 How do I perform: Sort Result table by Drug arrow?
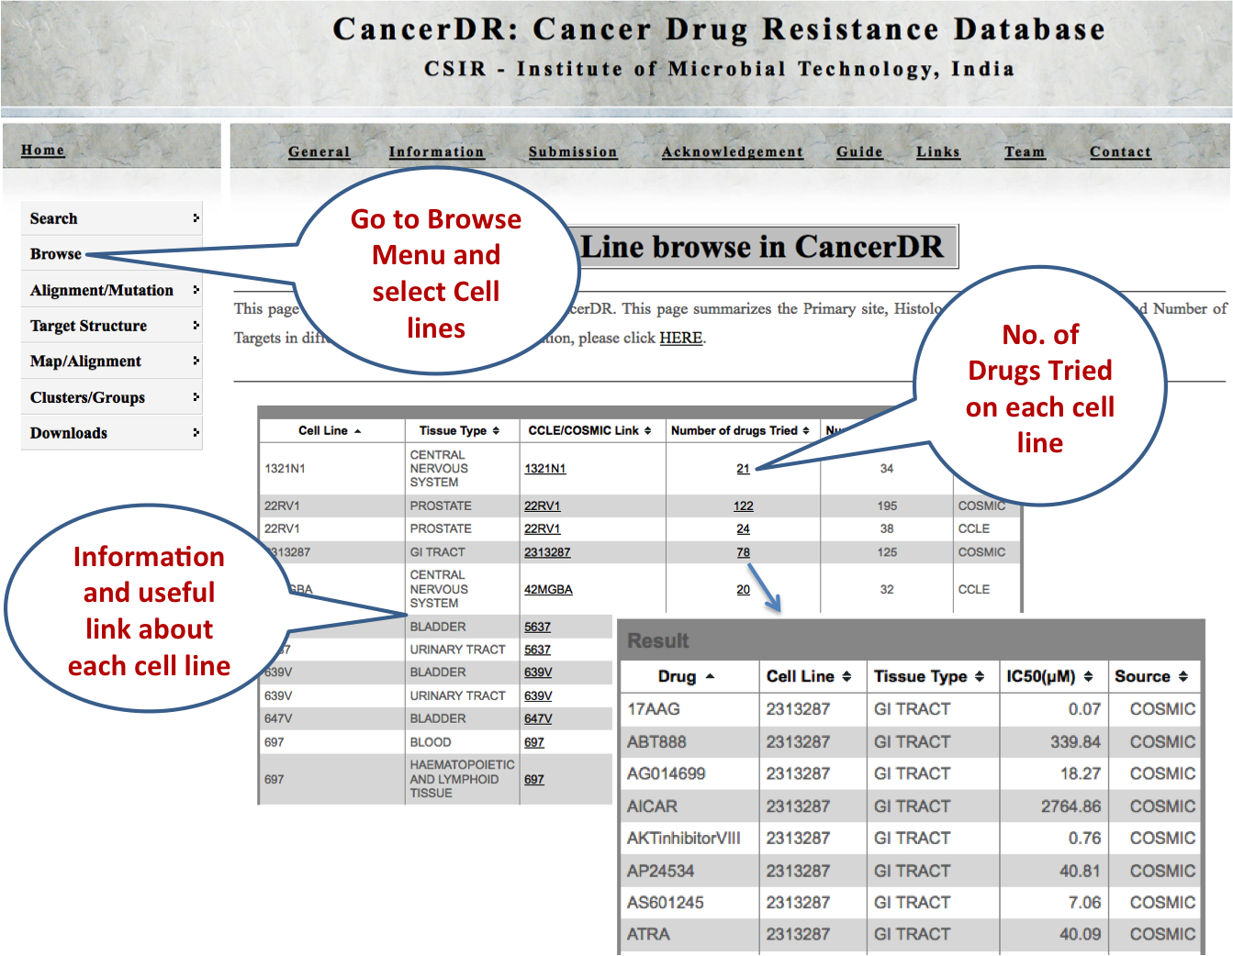(710, 677)
